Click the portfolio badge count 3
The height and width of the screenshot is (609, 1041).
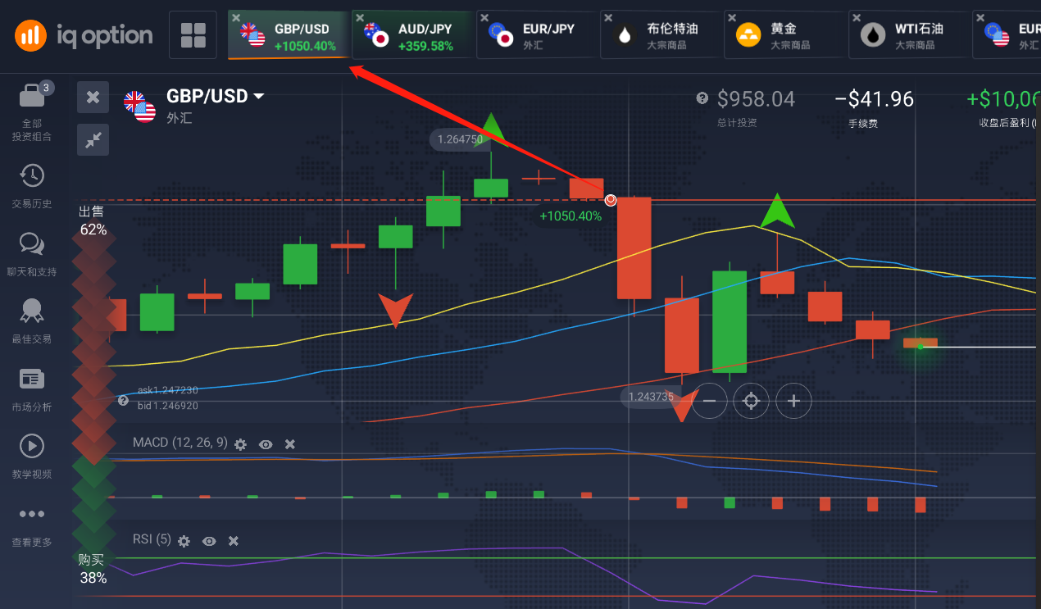pos(47,87)
